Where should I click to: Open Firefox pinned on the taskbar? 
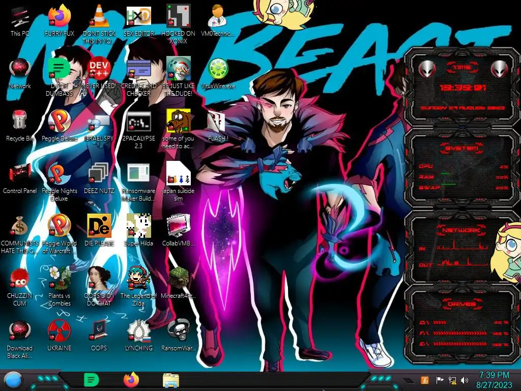[x=131, y=380]
